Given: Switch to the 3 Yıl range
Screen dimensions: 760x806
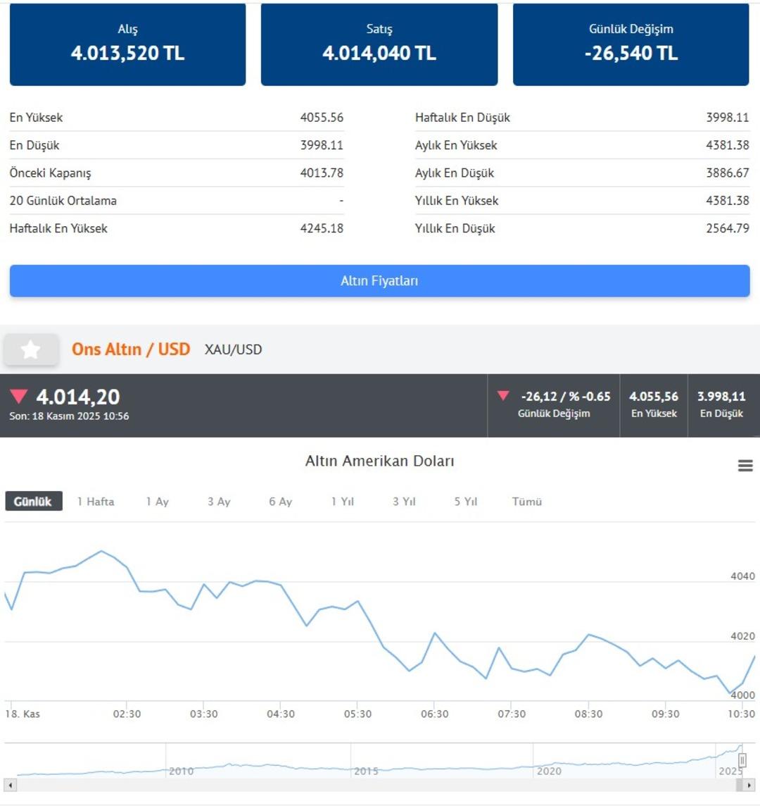Looking at the screenshot, I should tap(404, 502).
